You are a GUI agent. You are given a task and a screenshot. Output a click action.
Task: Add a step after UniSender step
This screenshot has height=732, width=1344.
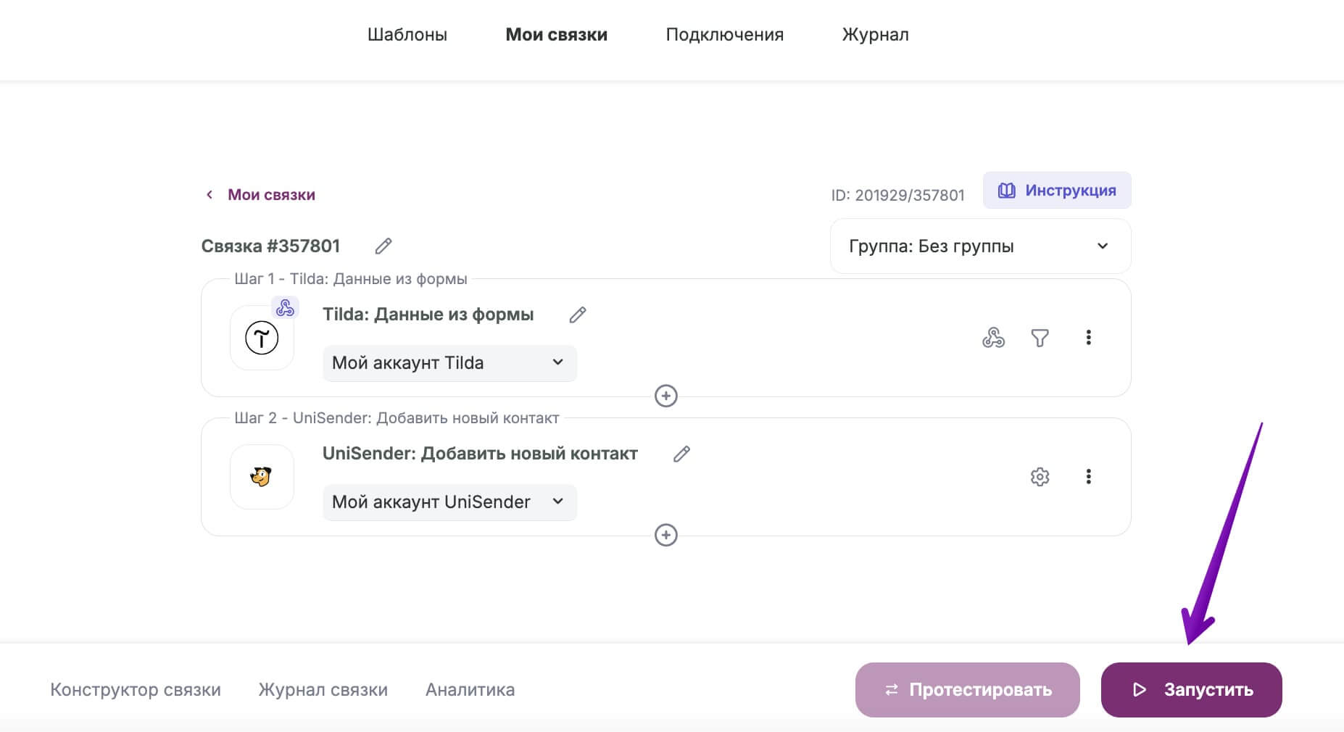point(665,535)
